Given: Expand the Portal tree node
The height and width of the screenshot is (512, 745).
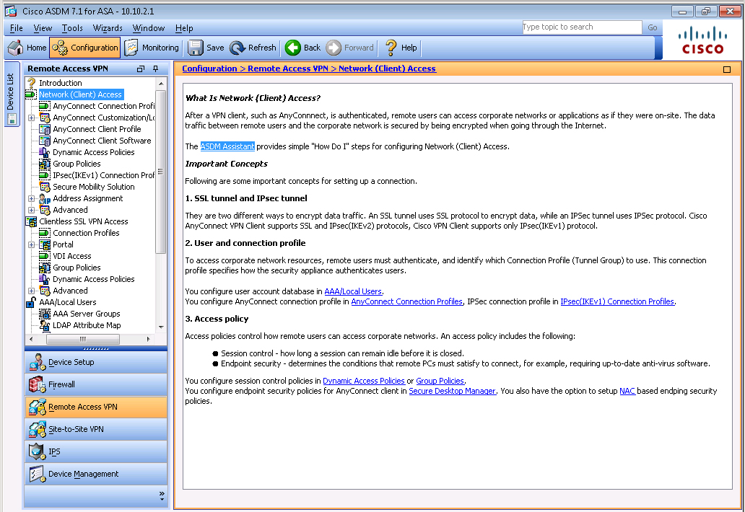Looking at the screenshot, I should tap(31, 244).
